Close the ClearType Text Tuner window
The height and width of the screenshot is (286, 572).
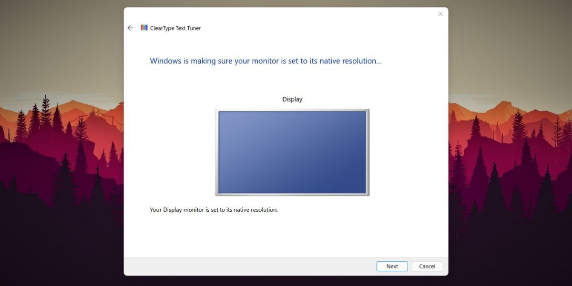tap(440, 14)
